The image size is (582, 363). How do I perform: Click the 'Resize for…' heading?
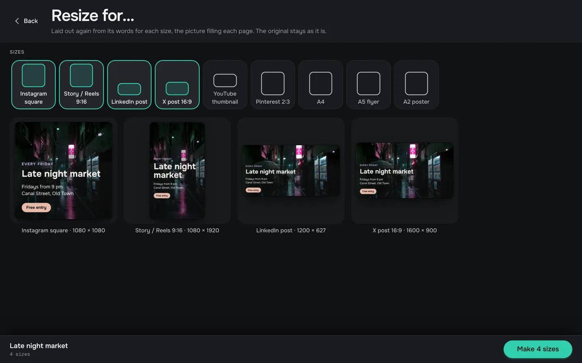click(x=93, y=16)
